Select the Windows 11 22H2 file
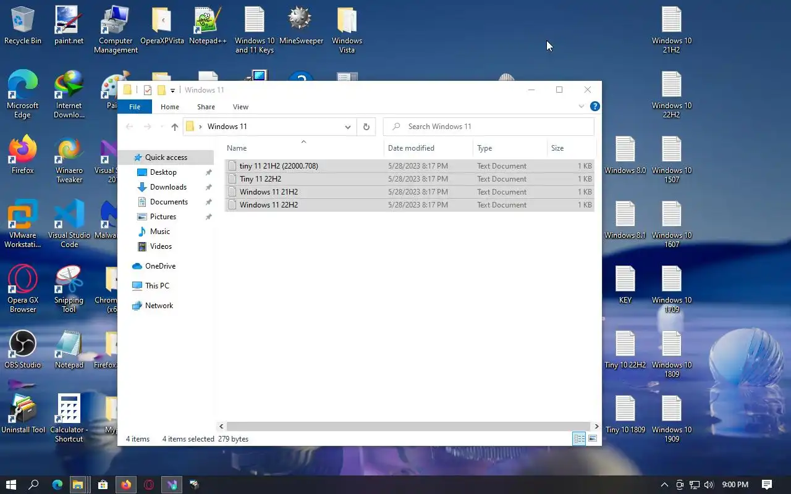This screenshot has width=791, height=494. click(x=410, y=205)
